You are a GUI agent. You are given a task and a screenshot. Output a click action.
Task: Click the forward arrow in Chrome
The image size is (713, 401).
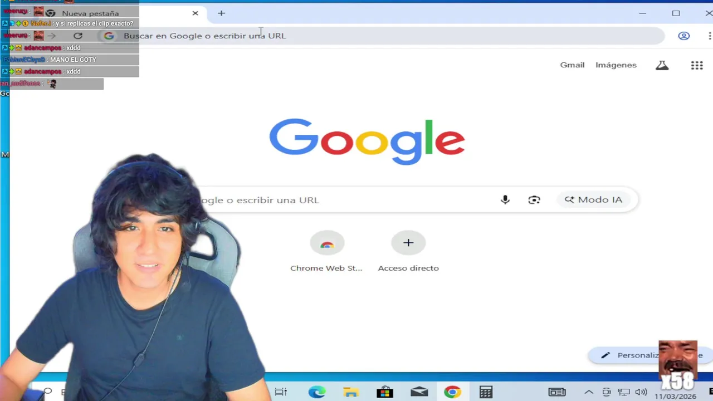point(52,36)
